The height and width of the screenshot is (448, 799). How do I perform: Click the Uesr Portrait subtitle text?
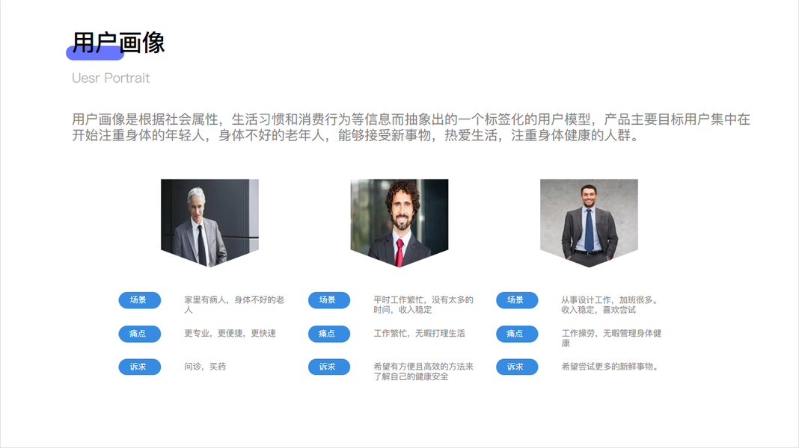point(111,78)
